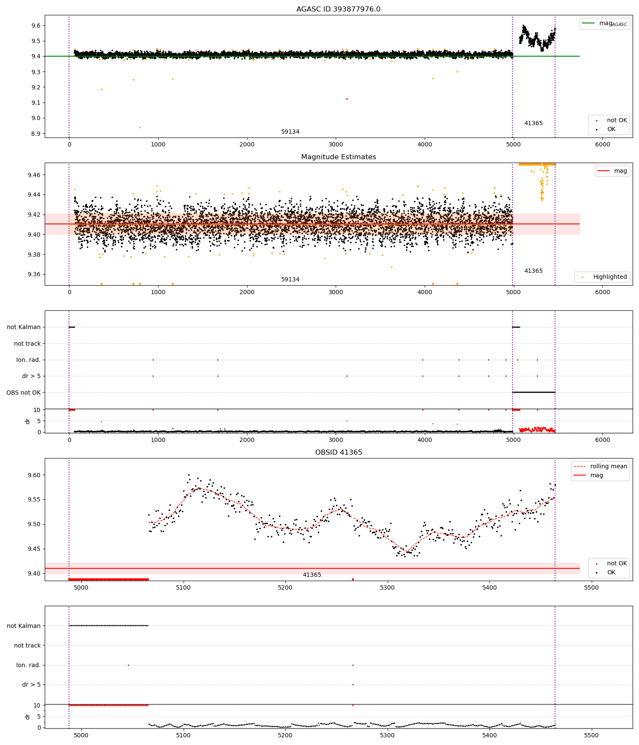Click the 'mag' legend entry in the Magnitude Estimates plot
The height and width of the screenshot is (745, 639).
[612, 171]
